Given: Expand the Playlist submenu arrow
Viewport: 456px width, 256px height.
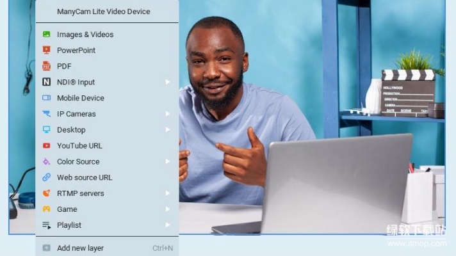Looking at the screenshot, I should click(x=168, y=225).
